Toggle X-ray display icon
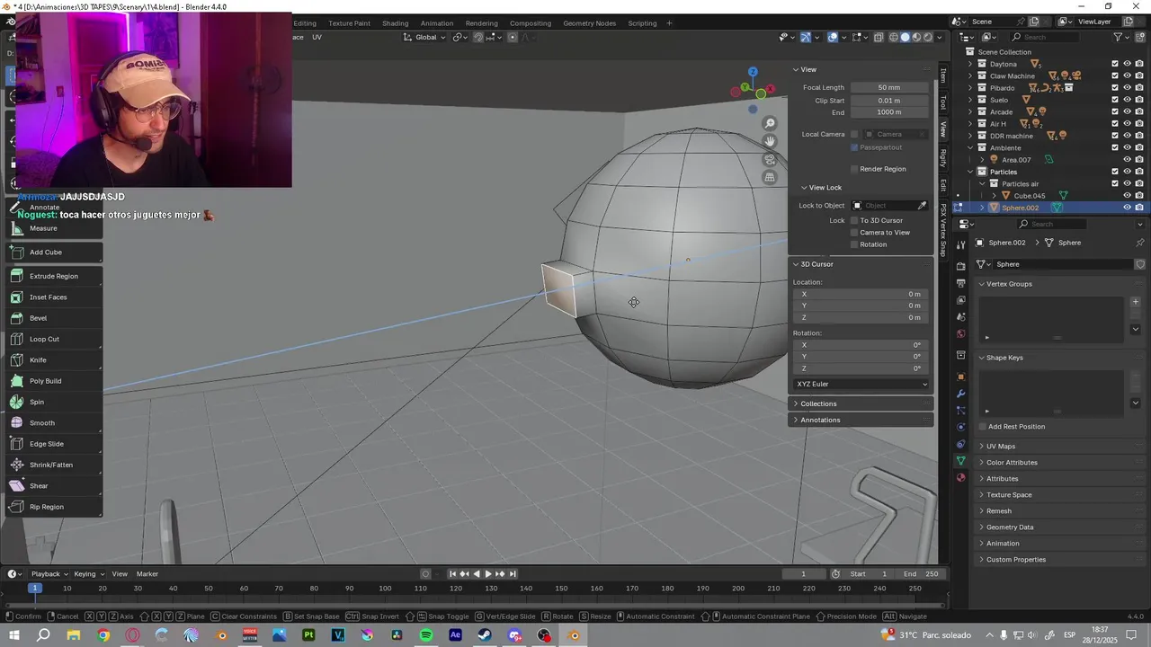This screenshot has height=647, width=1151. (x=879, y=37)
